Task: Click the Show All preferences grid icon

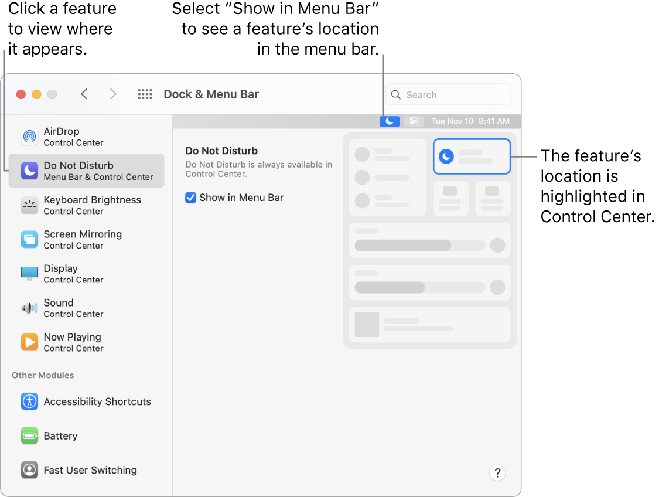Action: (x=145, y=94)
